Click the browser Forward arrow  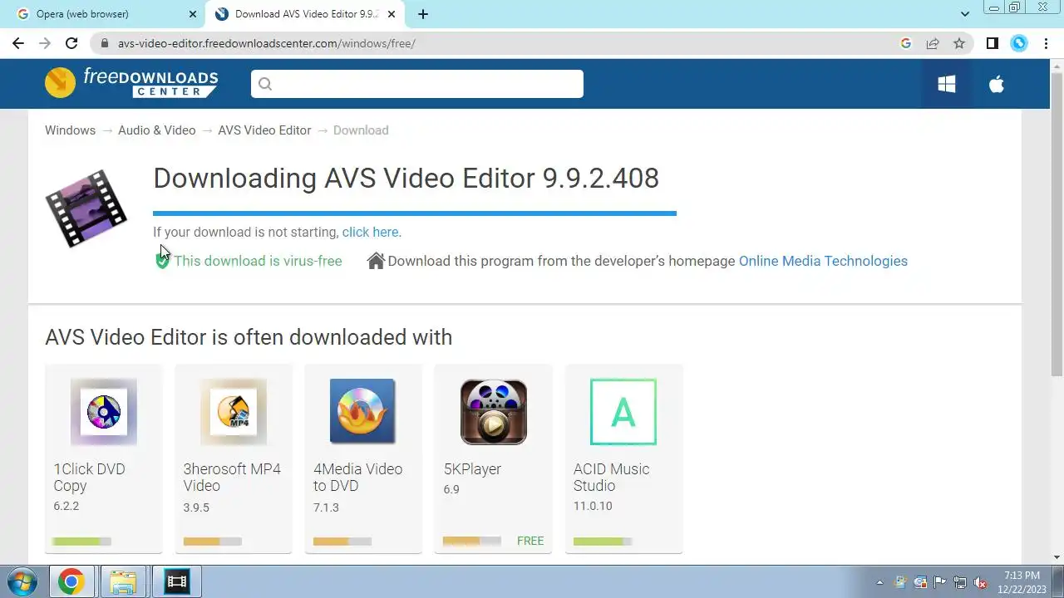(x=45, y=43)
